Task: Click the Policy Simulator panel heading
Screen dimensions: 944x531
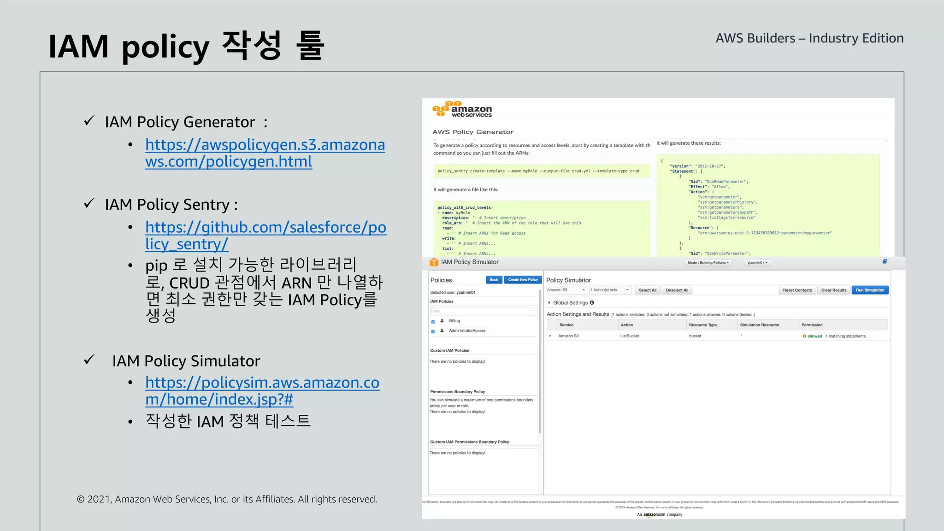Action: click(568, 280)
